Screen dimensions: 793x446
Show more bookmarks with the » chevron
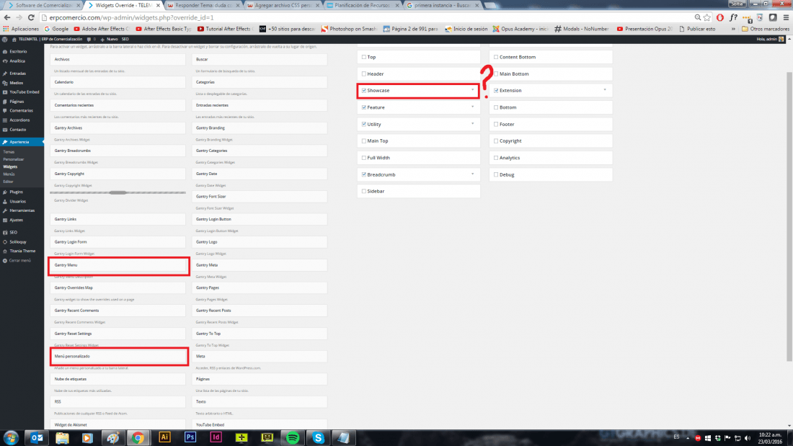tap(733, 29)
